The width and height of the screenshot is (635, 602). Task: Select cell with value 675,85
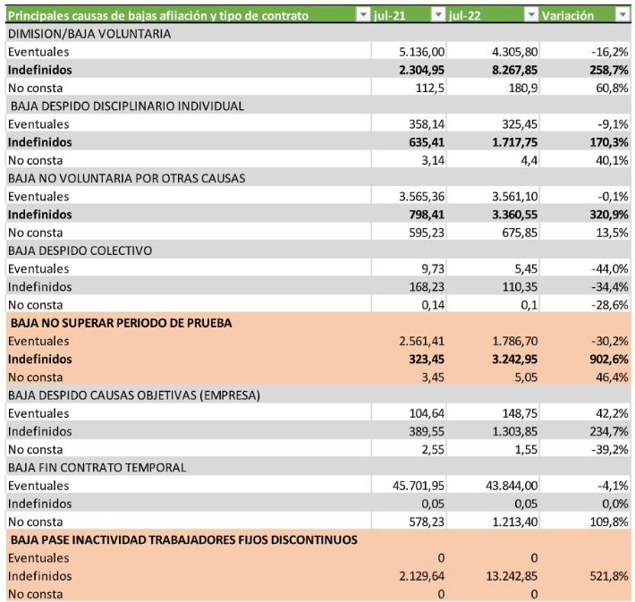coord(493,233)
